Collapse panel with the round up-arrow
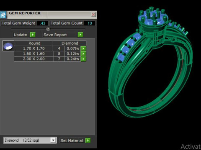This screenshot has height=150, width=201. 48,29
